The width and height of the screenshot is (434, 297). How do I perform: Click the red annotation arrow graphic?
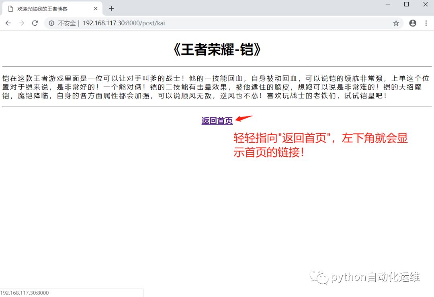click(x=243, y=118)
